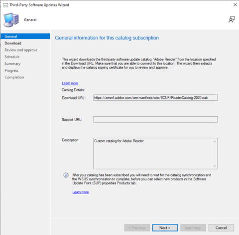239x235 pixels.
Task: Select the Completion step in sidebar
Action: pyautogui.click(x=14, y=77)
